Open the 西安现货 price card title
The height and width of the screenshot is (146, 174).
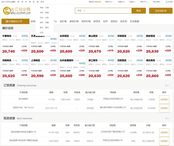(x=150, y=36)
